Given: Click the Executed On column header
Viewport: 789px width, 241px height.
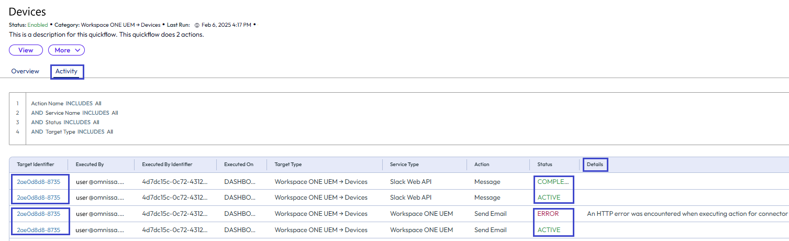Looking at the screenshot, I should 239,165.
